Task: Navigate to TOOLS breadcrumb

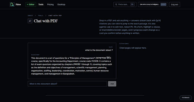Action: point(41,16)
